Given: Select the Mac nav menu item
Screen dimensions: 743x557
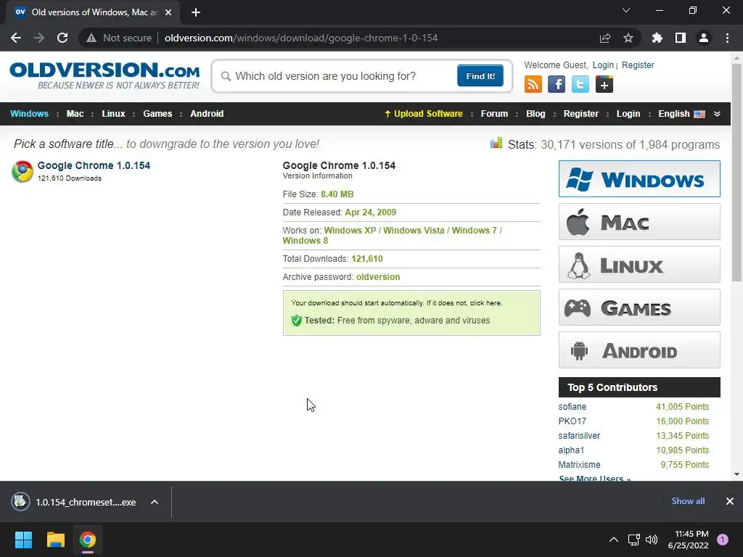Looking at the screenshot, I should [75, 114].
